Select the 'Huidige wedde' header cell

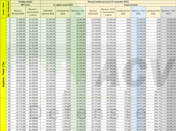tap(25, 2)
